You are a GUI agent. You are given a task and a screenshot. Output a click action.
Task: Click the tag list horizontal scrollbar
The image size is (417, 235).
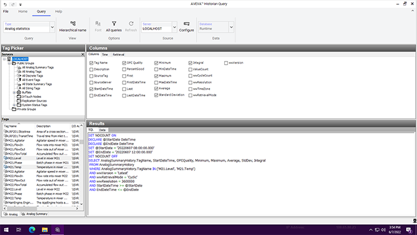(x=21, y=209)
